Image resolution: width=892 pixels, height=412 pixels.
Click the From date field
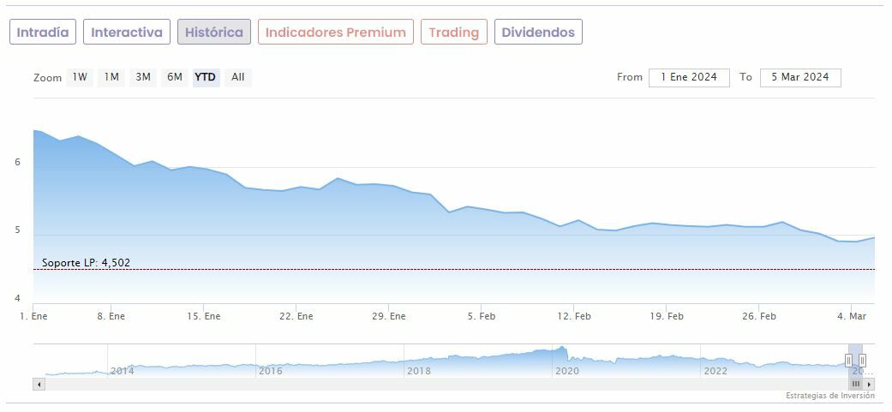tap(689, 77)
